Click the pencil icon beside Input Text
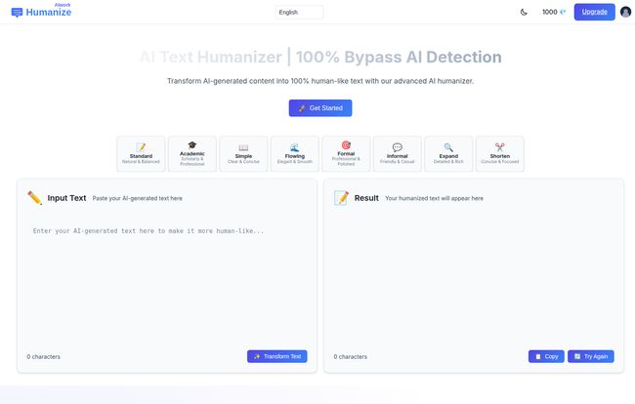635x404 pixels. pos(34,198)
